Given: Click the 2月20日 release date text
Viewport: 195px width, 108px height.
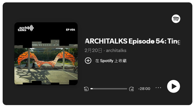Looking at the screenshot, I should [x=93, y=50].
